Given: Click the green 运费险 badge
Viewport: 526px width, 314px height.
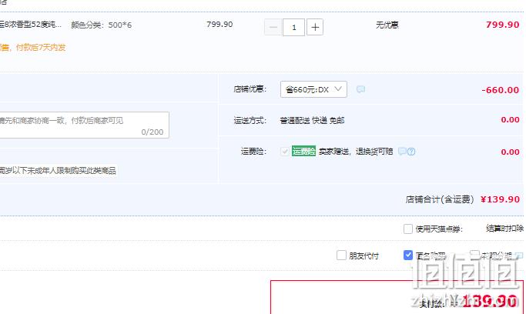Looking at the screenshot, I should [x=303, y=151].
